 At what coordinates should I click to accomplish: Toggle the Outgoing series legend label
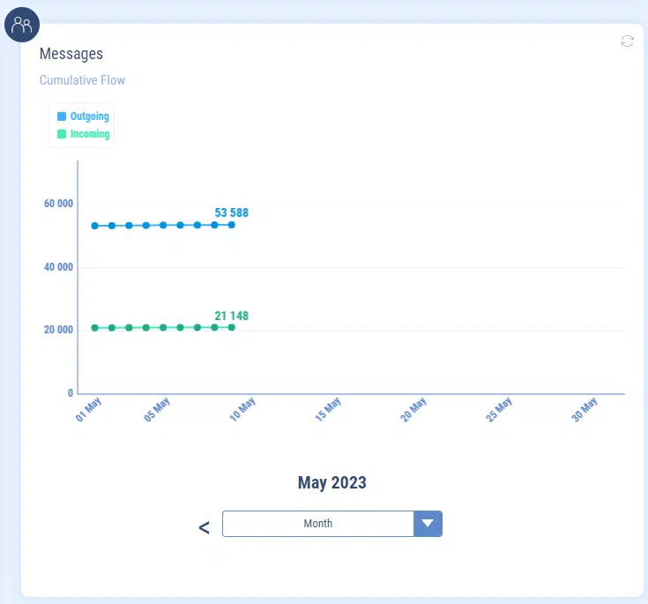(89, 116)
